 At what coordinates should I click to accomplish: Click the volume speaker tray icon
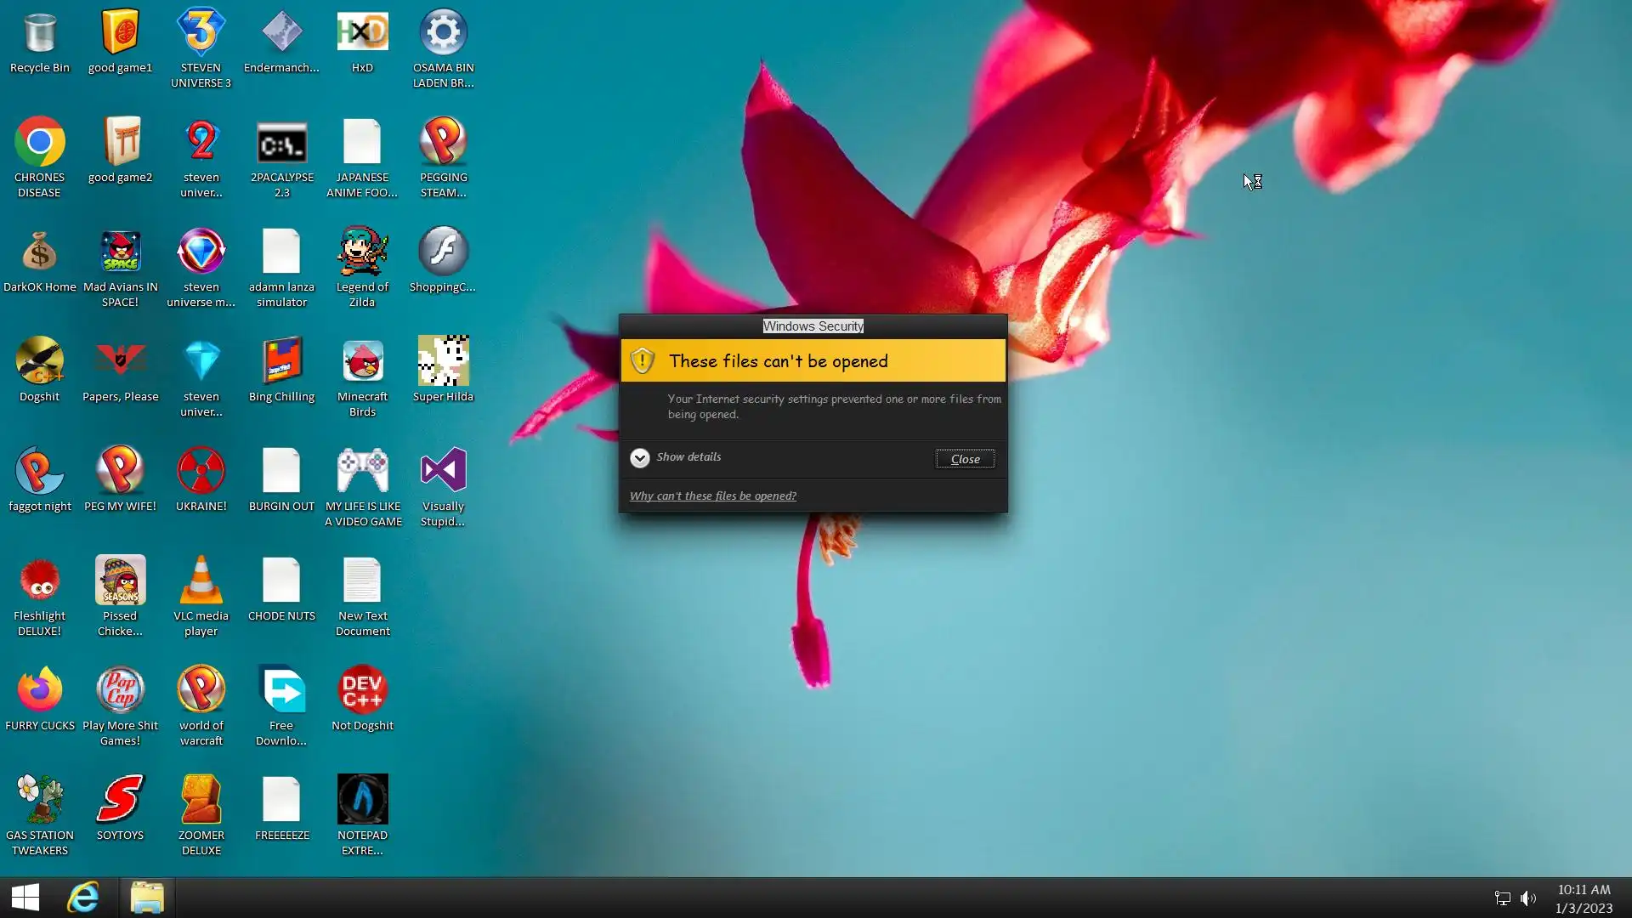(x=1528, y=898)
